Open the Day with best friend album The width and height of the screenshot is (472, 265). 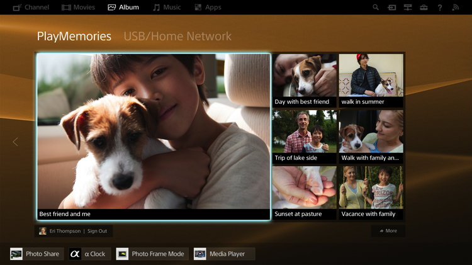[x=305, y=81]
